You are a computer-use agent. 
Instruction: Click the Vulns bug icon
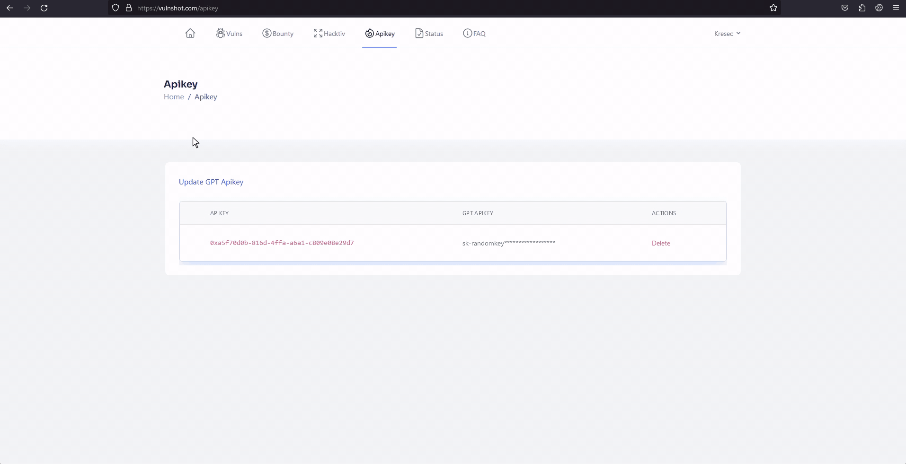220,33
